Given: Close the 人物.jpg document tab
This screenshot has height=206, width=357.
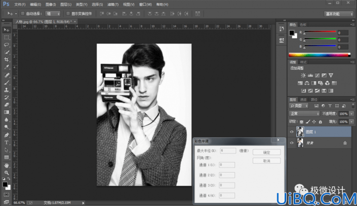Looking at the screenshot, I should [x=74, y=22].
